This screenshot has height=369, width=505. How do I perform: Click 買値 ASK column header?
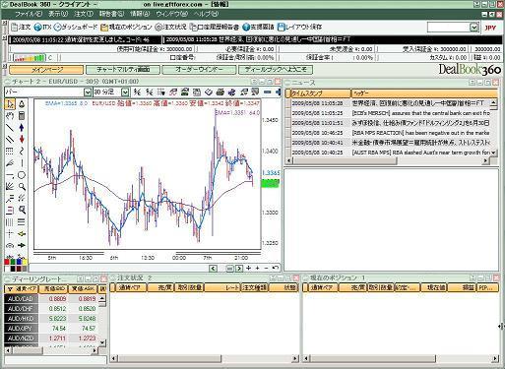83,289
